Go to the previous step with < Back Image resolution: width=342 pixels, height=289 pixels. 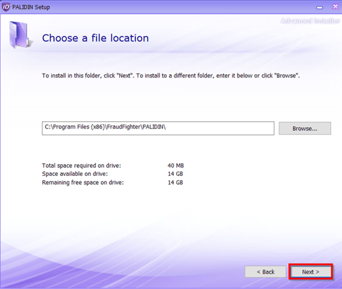click(x=265, y=272)
